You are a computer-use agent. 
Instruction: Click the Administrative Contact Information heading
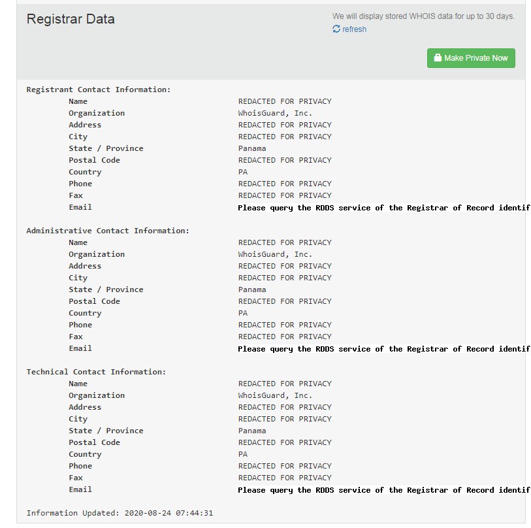pyautogui.click(x=108, y=231)
